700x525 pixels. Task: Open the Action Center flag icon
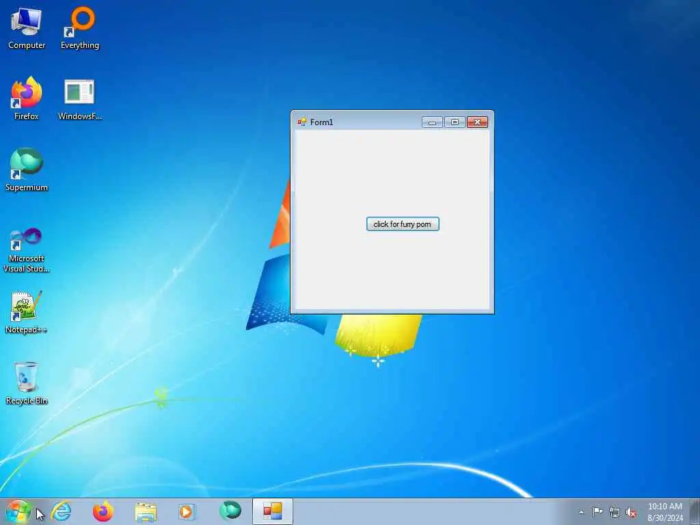[x=597, y=511]
